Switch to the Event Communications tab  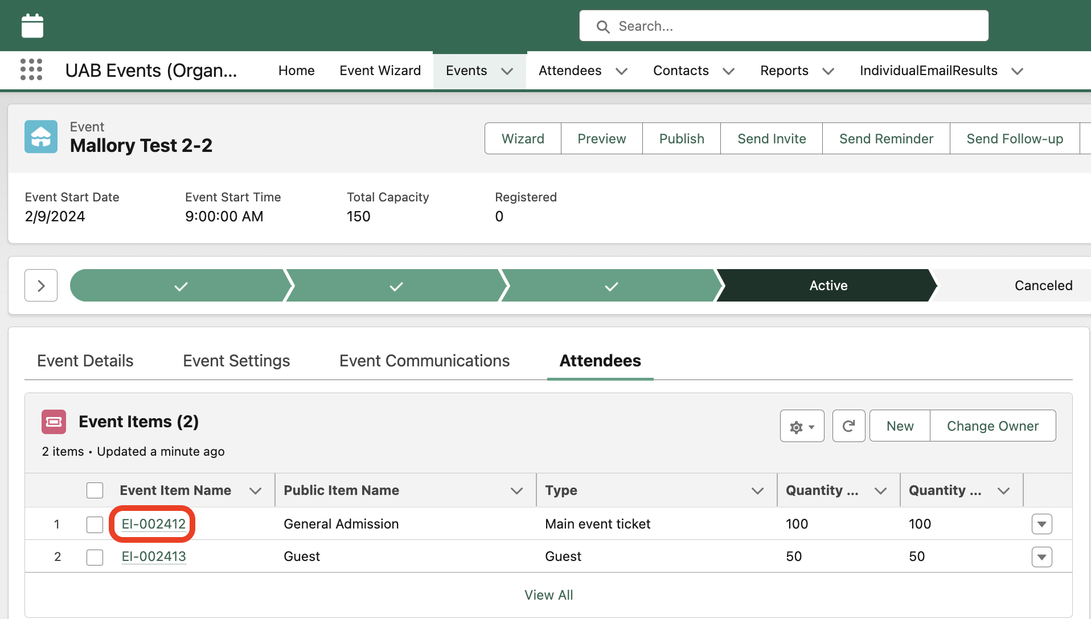coord(424,361)
